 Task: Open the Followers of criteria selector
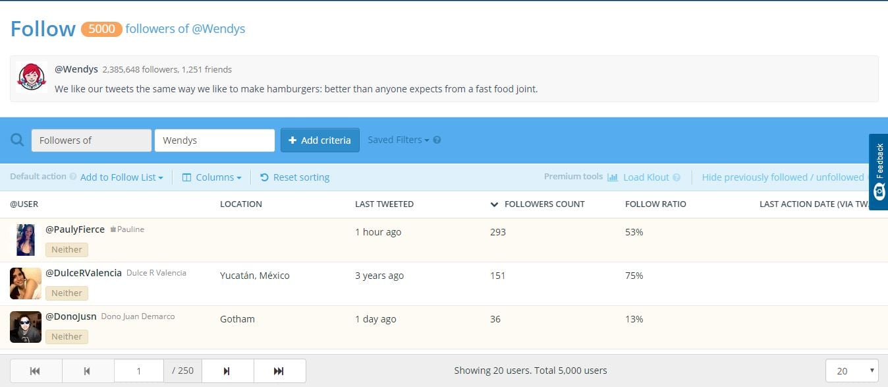click(x=92, y=140)
